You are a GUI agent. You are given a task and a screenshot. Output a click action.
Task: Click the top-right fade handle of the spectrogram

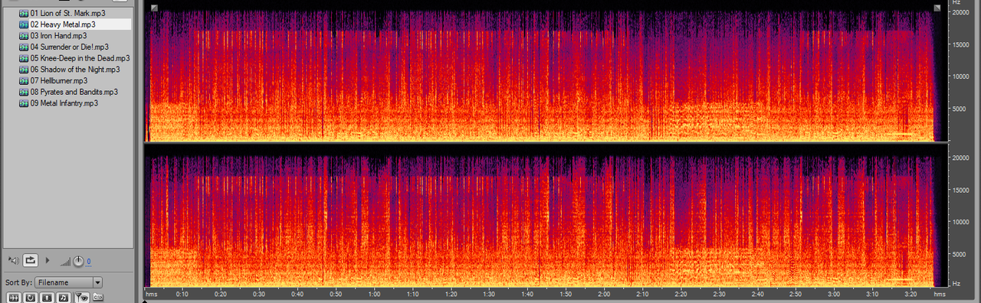937,8
